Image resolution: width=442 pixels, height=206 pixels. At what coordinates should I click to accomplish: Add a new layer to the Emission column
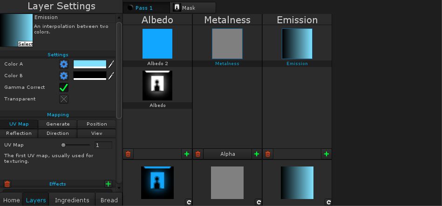pyautogui.click(x=326, y=154)
